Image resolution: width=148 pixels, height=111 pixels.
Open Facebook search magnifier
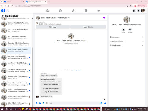point(8,11)
